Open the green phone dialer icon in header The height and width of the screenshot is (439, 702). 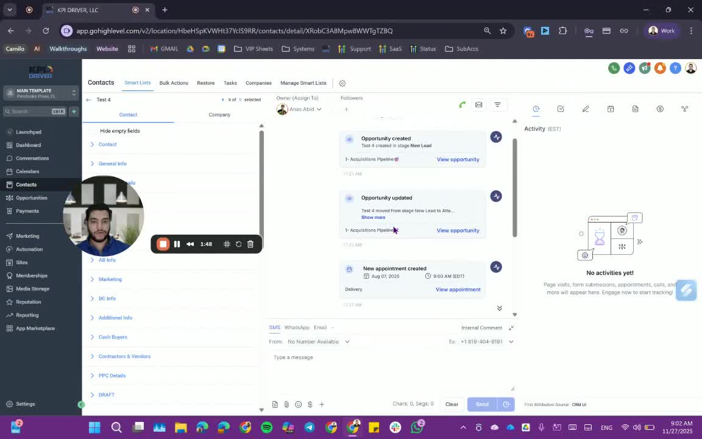614,68
